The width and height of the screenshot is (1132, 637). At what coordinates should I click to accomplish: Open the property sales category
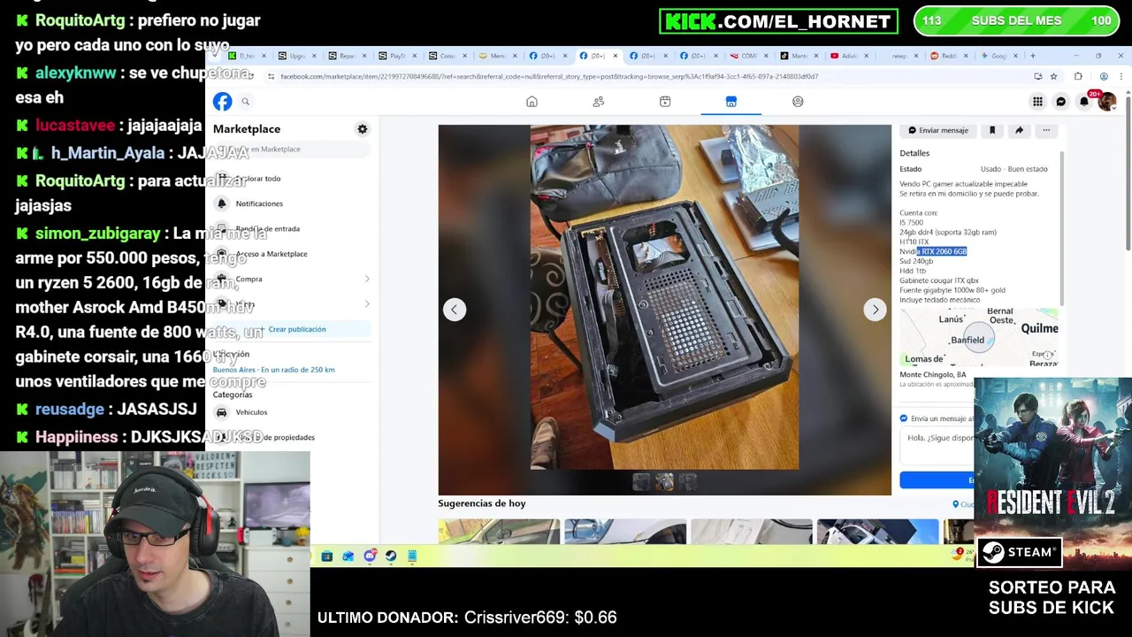[291, 437]
